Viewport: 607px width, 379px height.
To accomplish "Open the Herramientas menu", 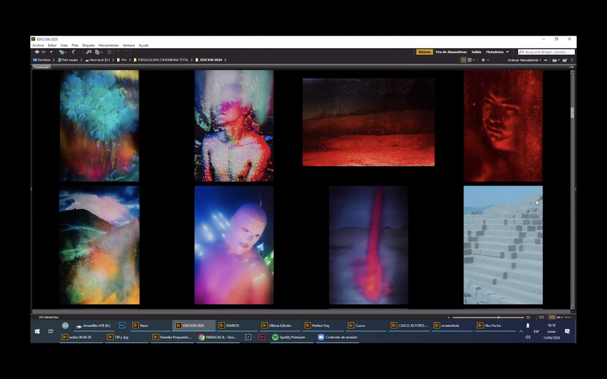I will 109,45.
